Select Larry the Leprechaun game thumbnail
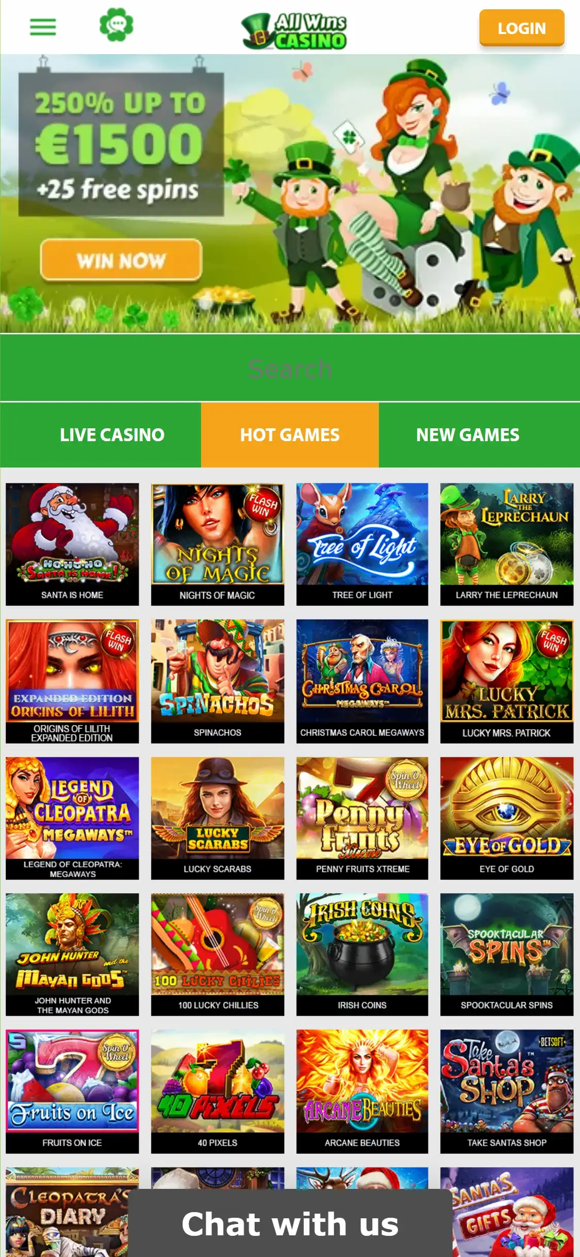The height and width of the screenshot is (1257, 580). [507, 544]
